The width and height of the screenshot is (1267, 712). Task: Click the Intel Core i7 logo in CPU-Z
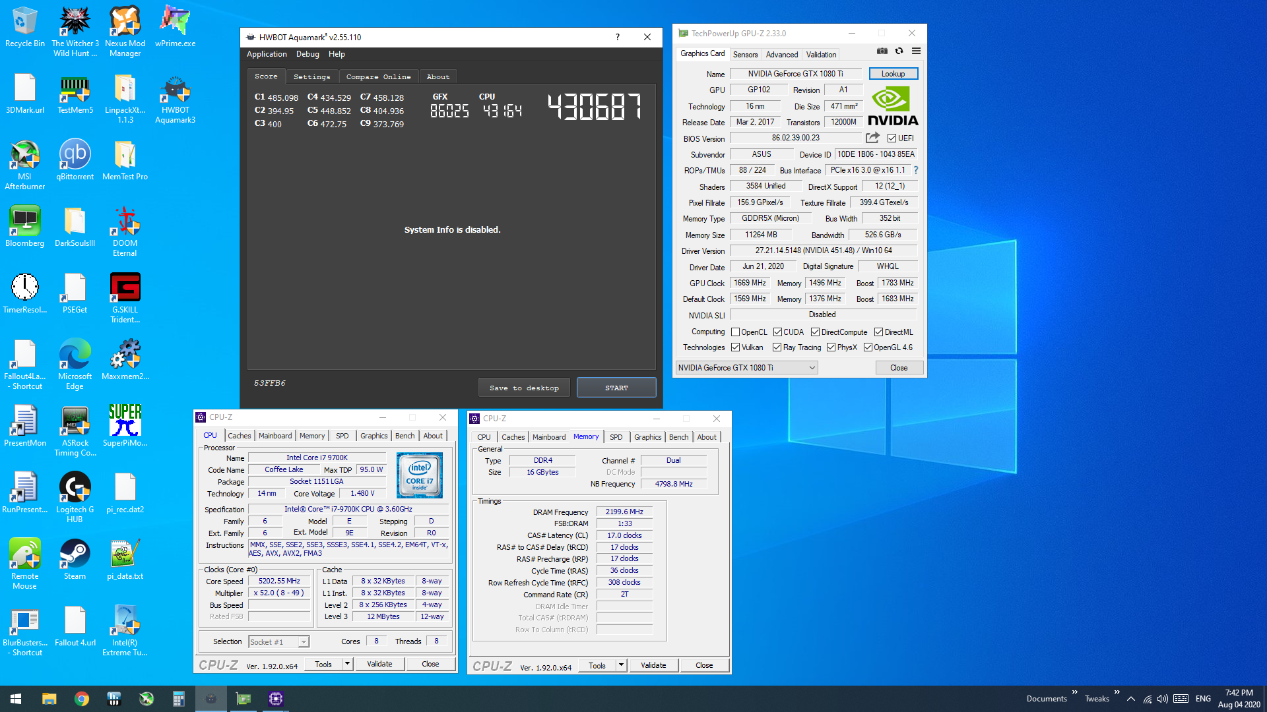pos(420,475)
